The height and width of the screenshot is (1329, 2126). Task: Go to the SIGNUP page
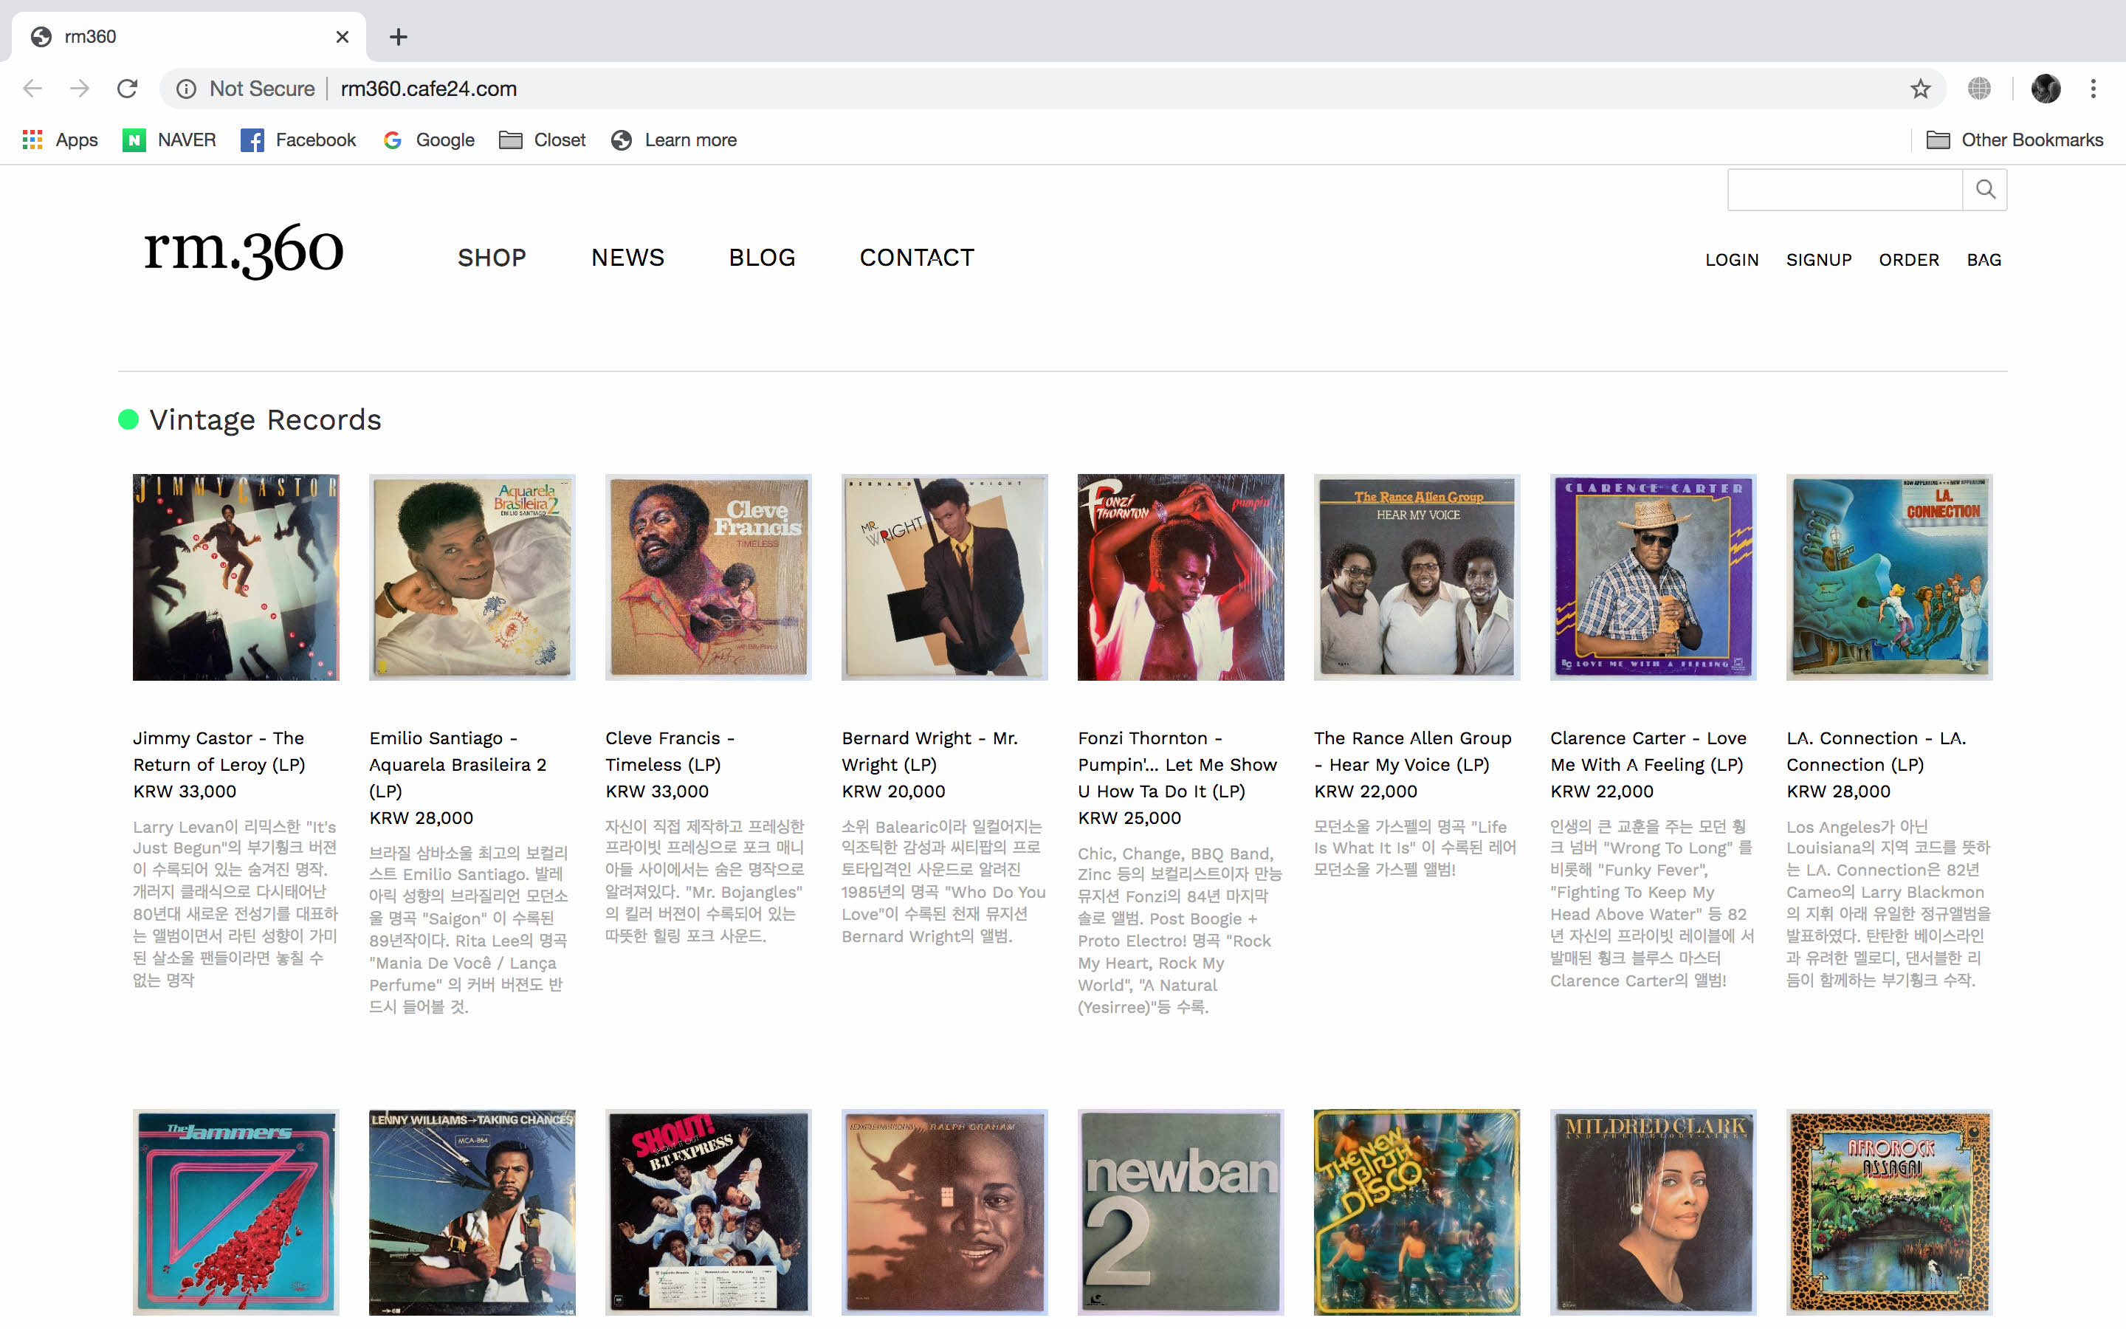coord(1818,260)
